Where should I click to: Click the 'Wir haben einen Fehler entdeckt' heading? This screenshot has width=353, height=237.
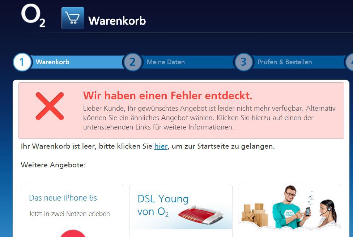click(x=167, y=96)
